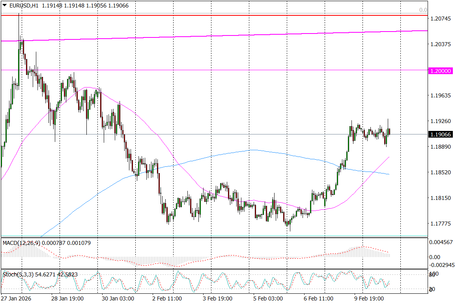Click the 27 Jan 2026 date label
Screen dimensions: 456x304
[16, 299]
